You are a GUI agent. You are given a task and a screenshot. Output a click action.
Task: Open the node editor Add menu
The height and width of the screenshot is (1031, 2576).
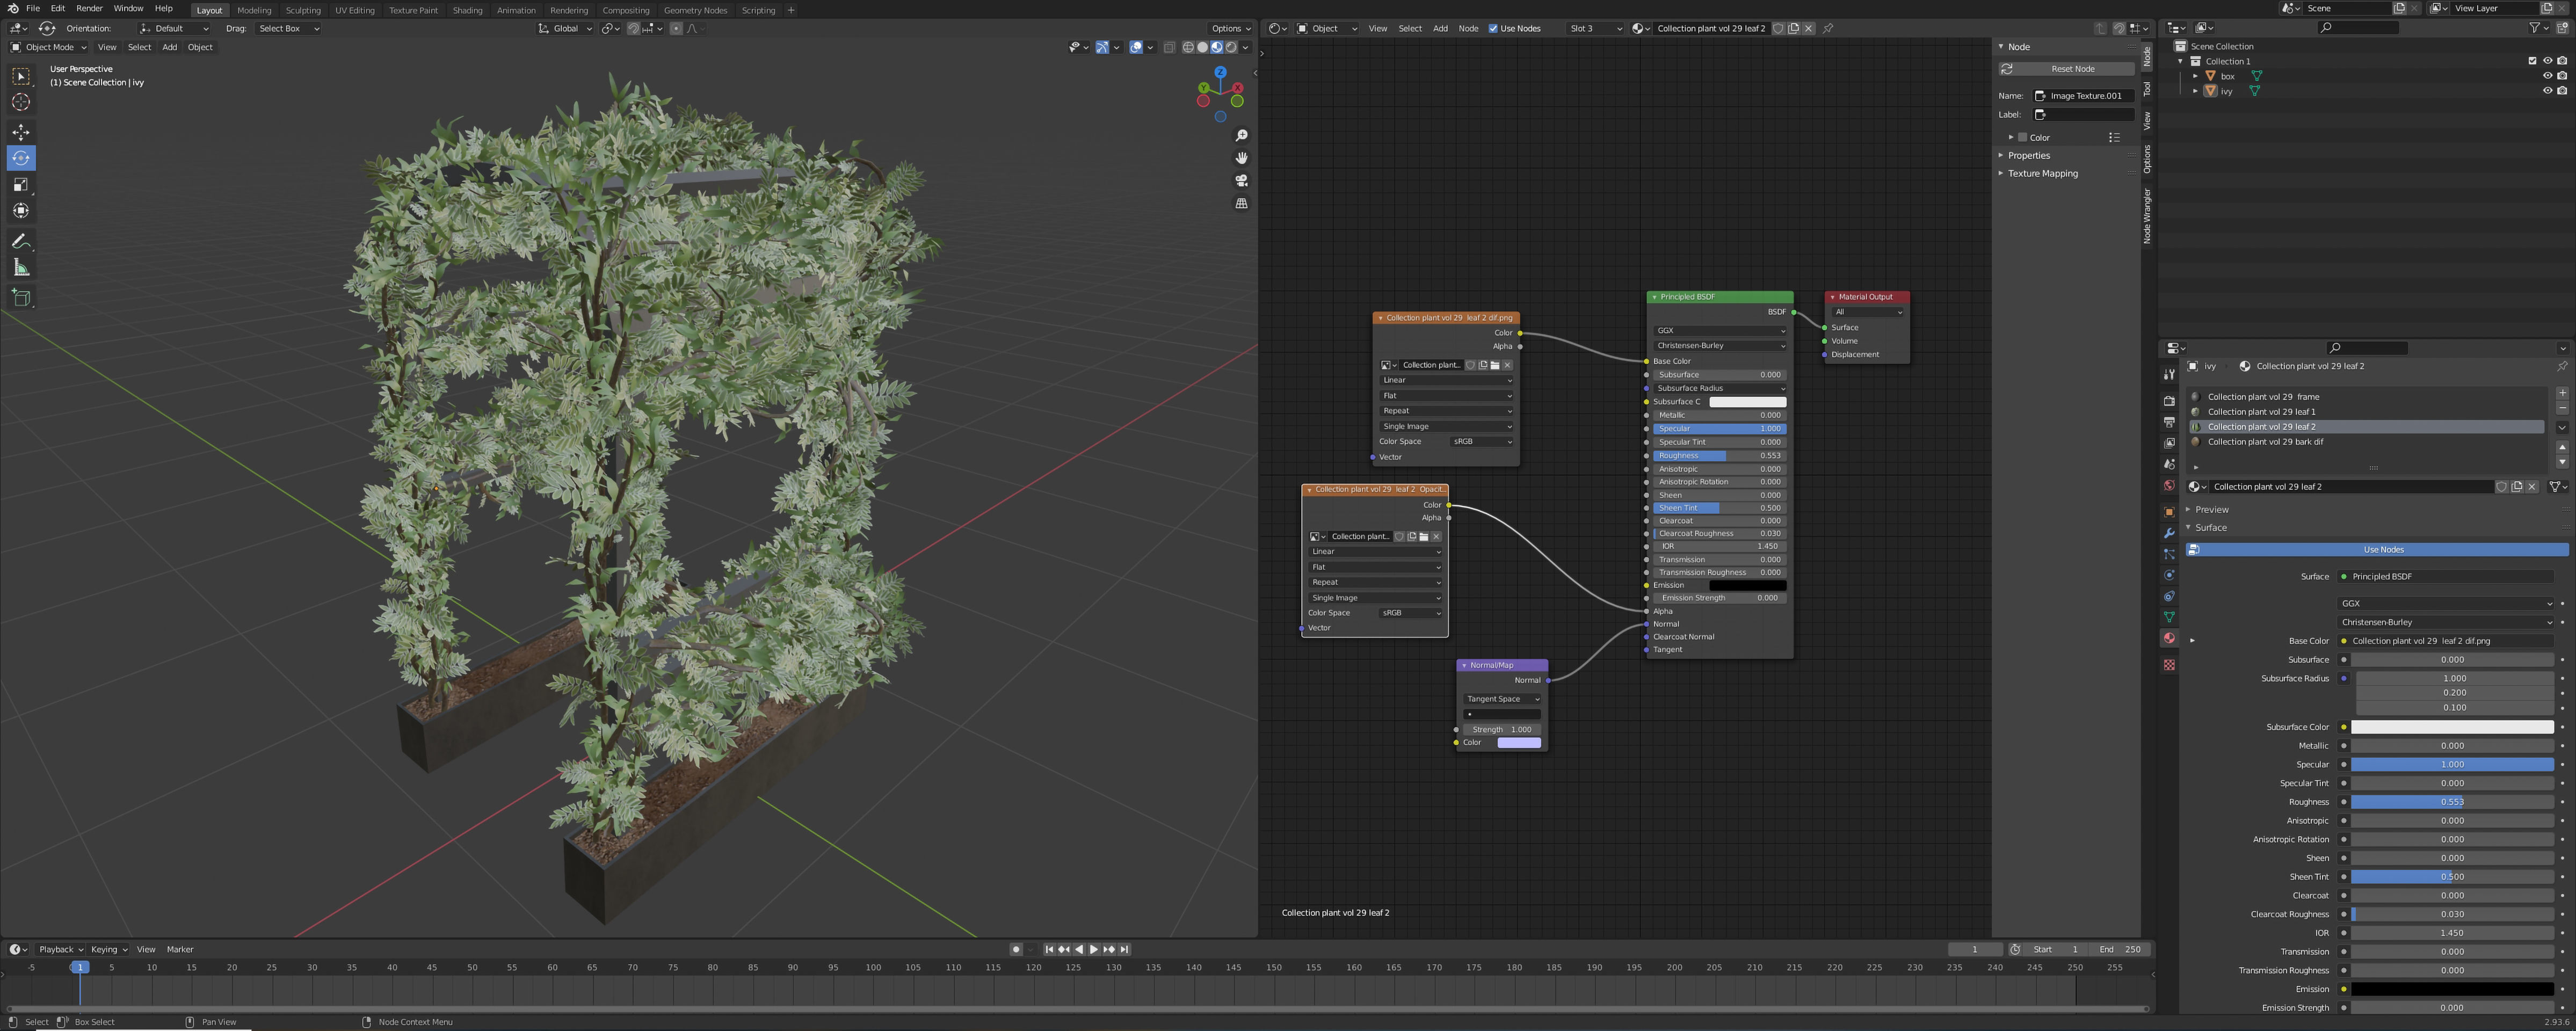point(1440,29)
